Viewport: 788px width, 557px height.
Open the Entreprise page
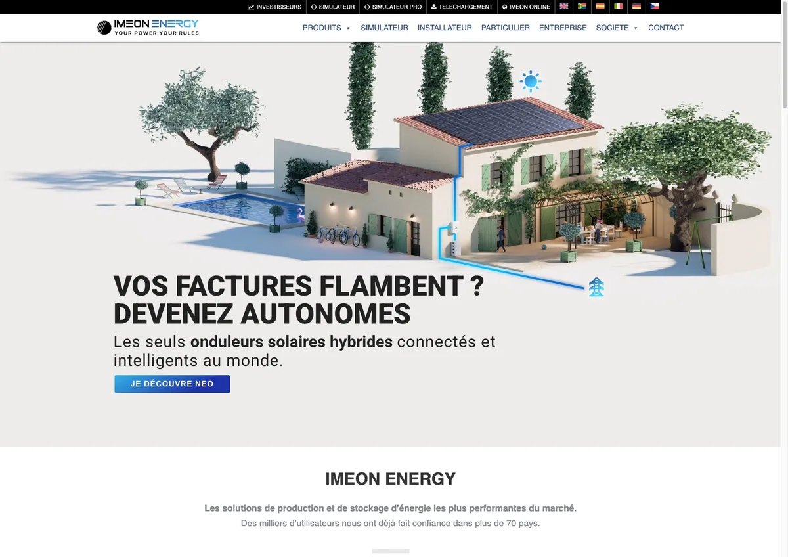563,28
